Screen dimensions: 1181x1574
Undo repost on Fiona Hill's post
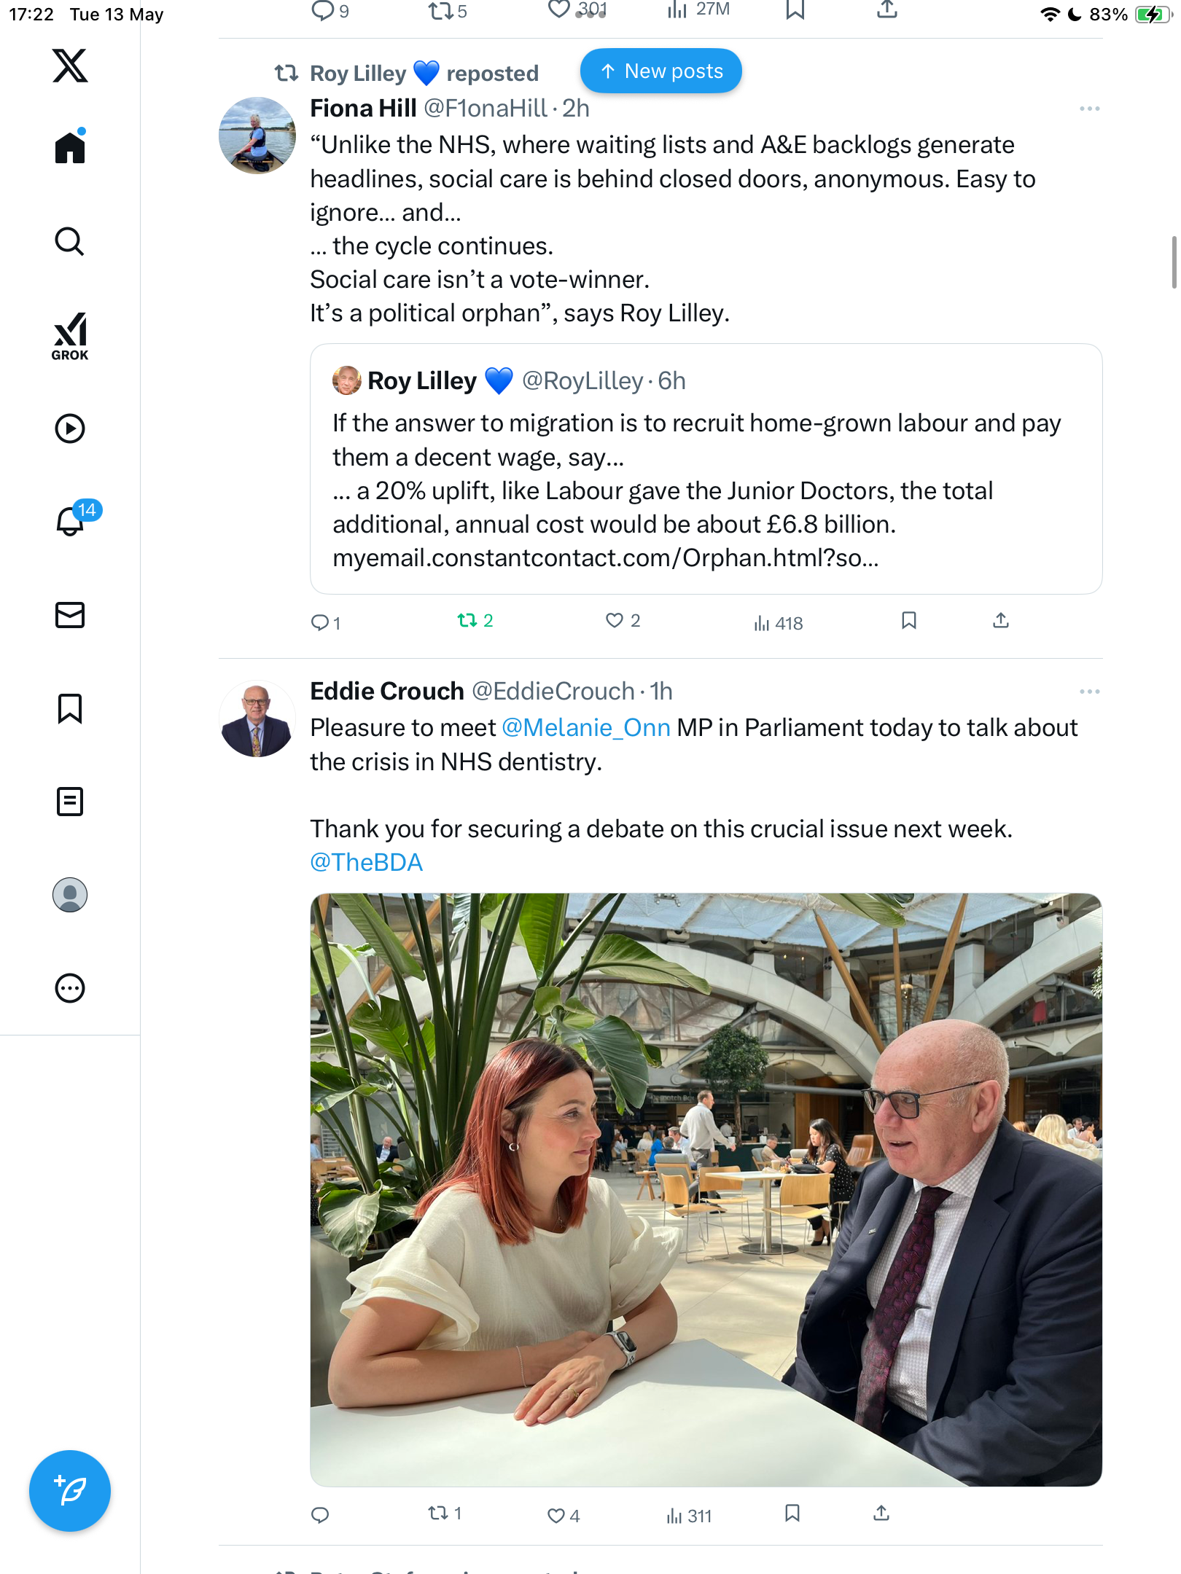475,621
